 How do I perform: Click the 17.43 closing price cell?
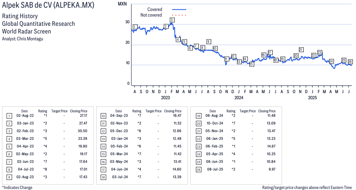pos(83,177)
